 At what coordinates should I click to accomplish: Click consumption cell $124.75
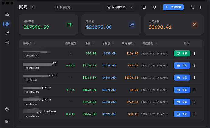point(132,53)
